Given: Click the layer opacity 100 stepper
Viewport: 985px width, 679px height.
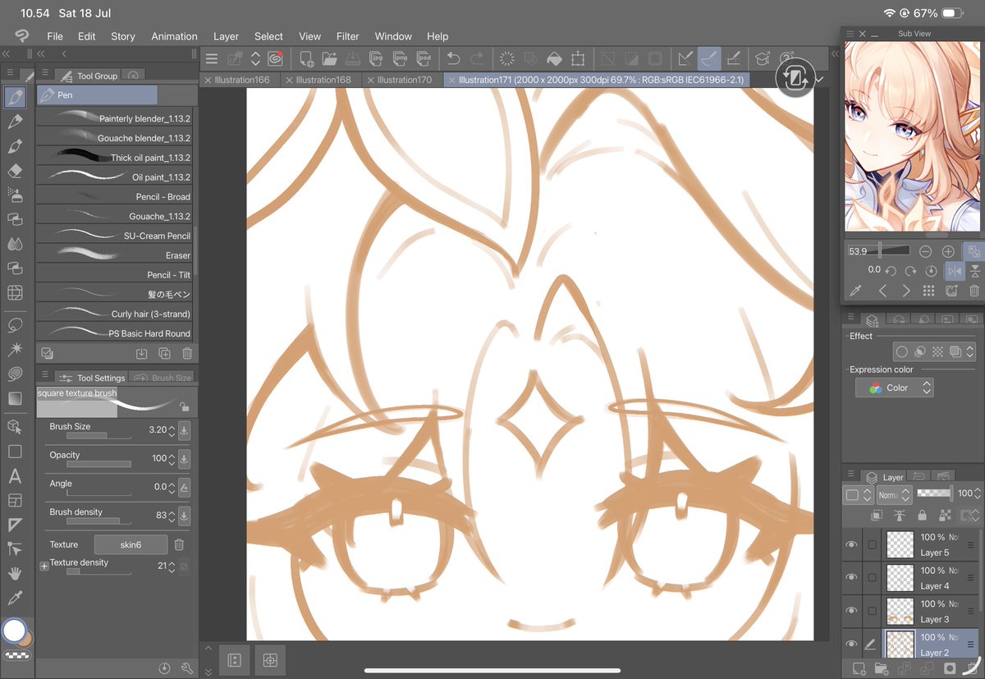Looking at the screenshot, I should (978, 493).
